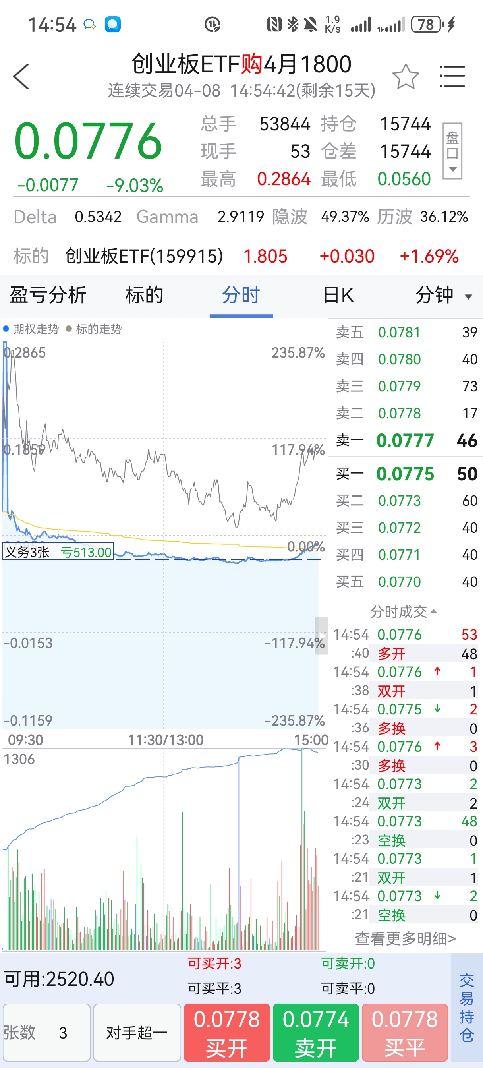Screen dimensions: 483x1068
Task: Tap the 义务3张 亏513.00 position label
Action: (58, 551)
